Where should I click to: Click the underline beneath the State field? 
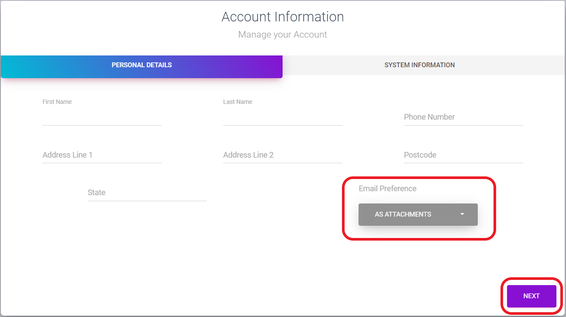pyautogui.click(x=147, y=201)
